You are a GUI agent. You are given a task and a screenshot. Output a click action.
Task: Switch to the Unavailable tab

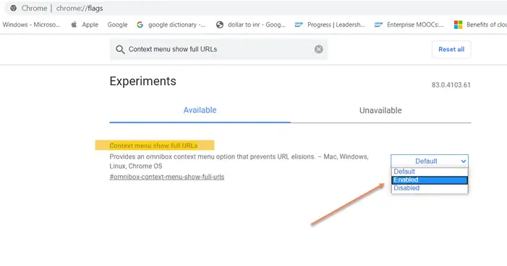pyautogui.click(x=380, y=110)
